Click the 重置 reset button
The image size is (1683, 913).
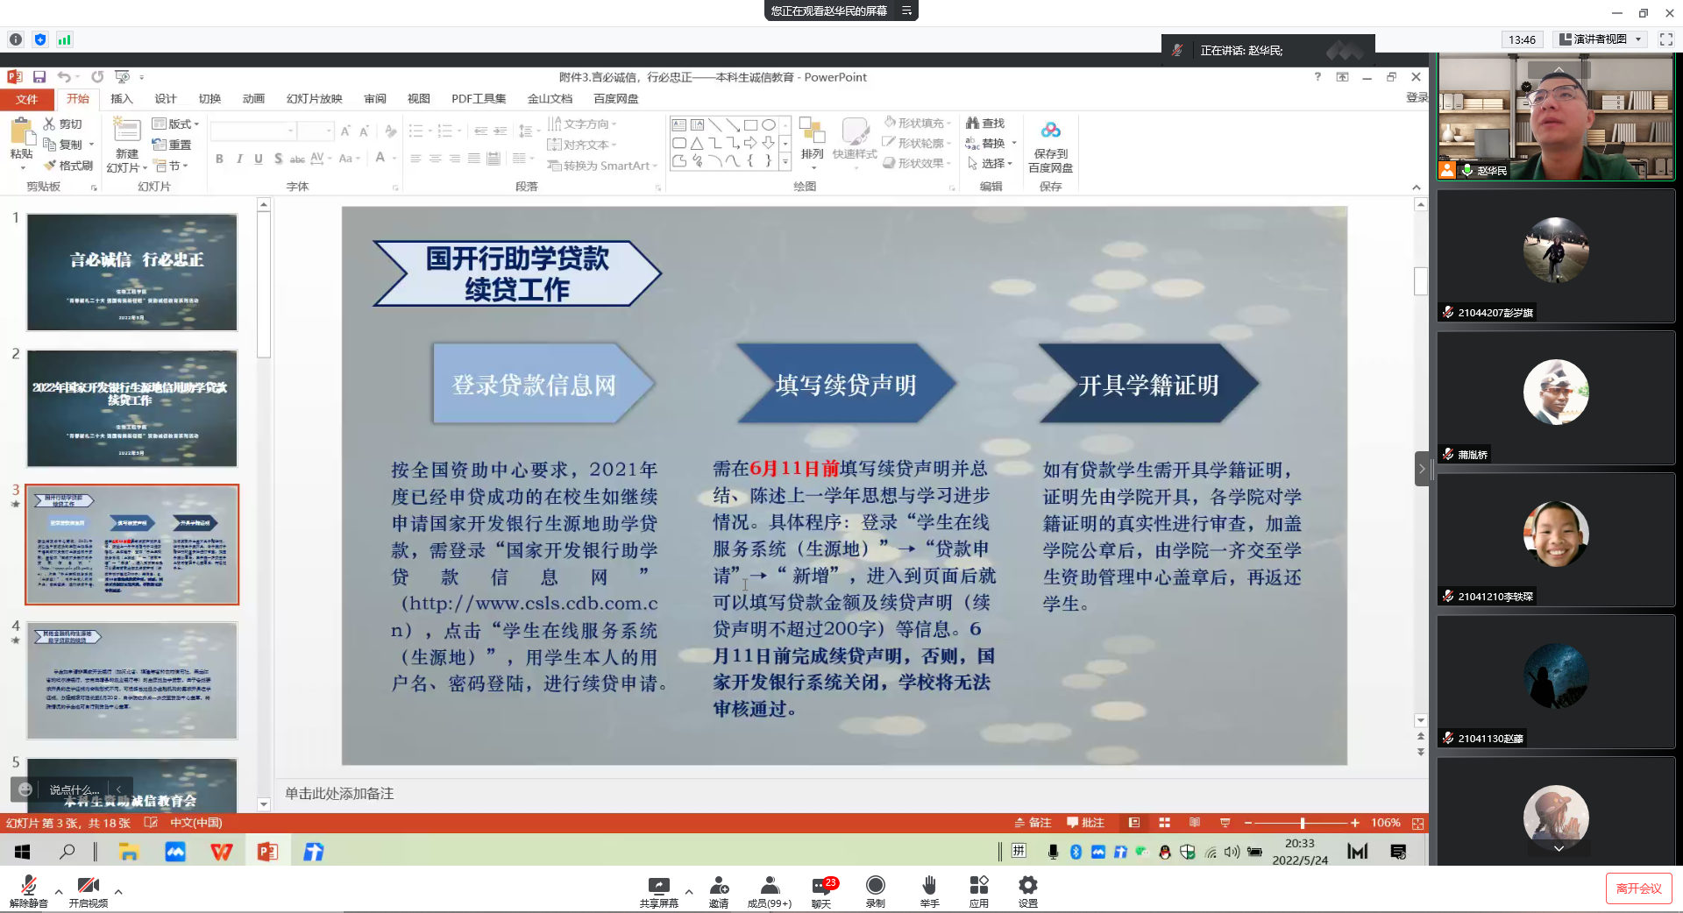(172, 145)
